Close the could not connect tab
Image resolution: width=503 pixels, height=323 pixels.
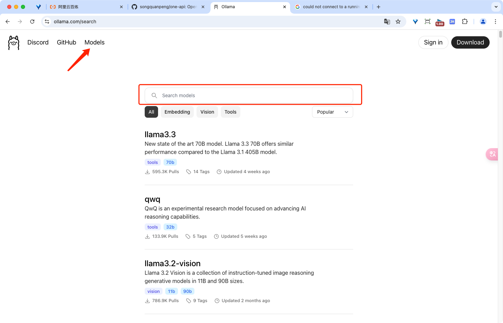coord(366,7)
